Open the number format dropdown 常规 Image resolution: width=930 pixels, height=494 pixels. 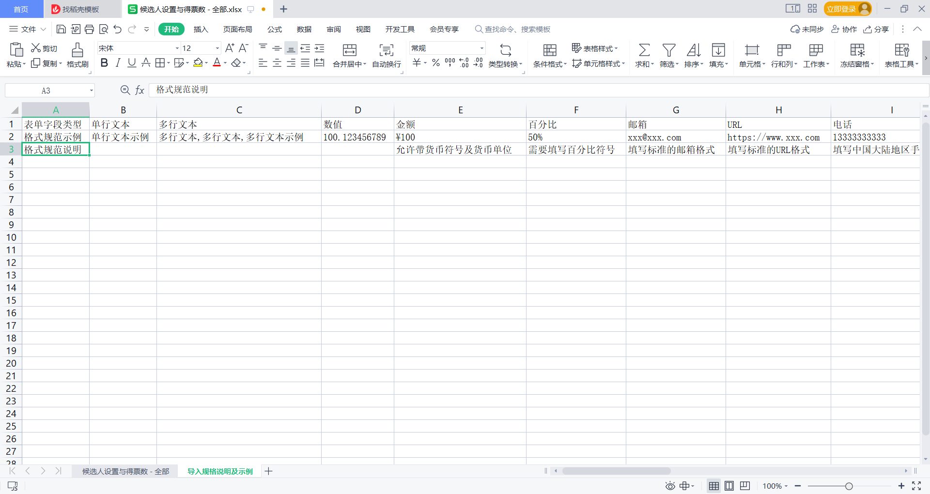(481, 48)
